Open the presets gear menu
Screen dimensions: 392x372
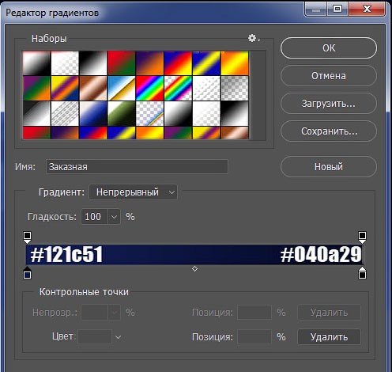coord(254,39)
